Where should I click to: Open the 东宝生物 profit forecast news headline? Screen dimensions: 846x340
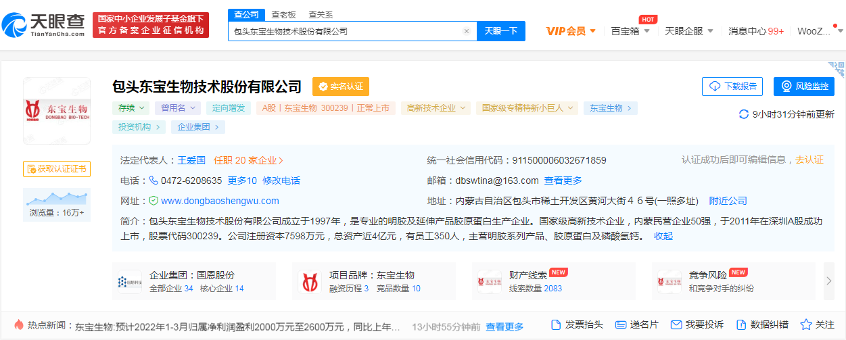[x=237, y=326]
